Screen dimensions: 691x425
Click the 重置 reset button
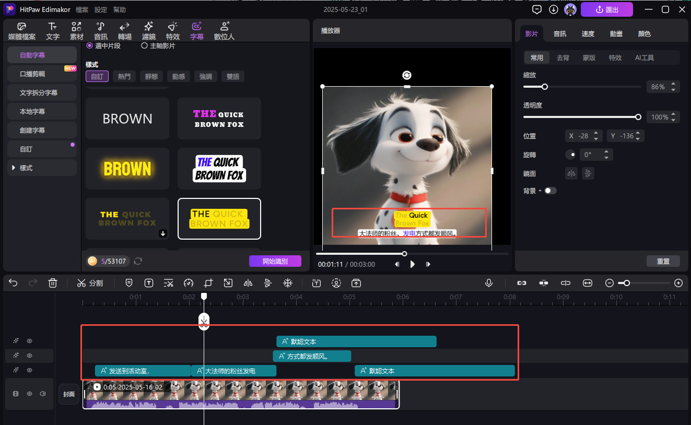tap(663, 261)
